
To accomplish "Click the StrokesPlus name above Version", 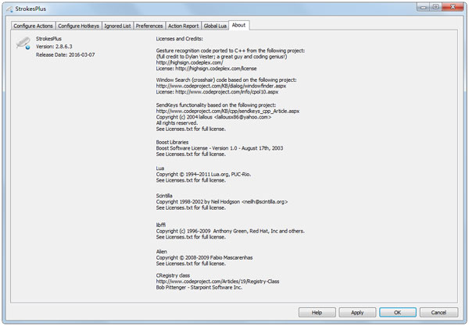I will [48, 39].
